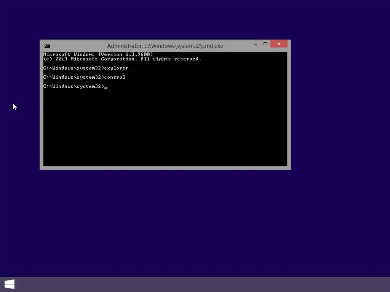Minimize the Administrator cmd.exe window
This screenshot has height=292, width=390.
(255, 44)
